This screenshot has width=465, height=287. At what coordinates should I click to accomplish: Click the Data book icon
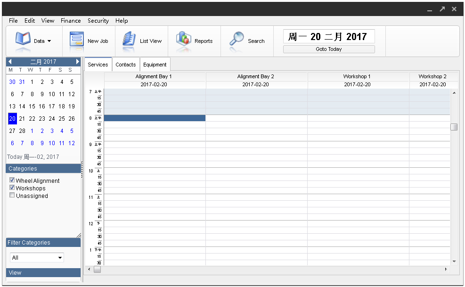(23, 39)
